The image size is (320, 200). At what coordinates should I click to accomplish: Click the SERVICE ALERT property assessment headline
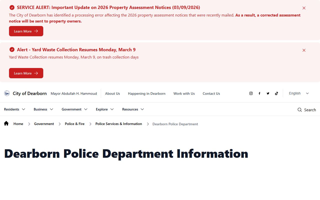coord(108,7)
